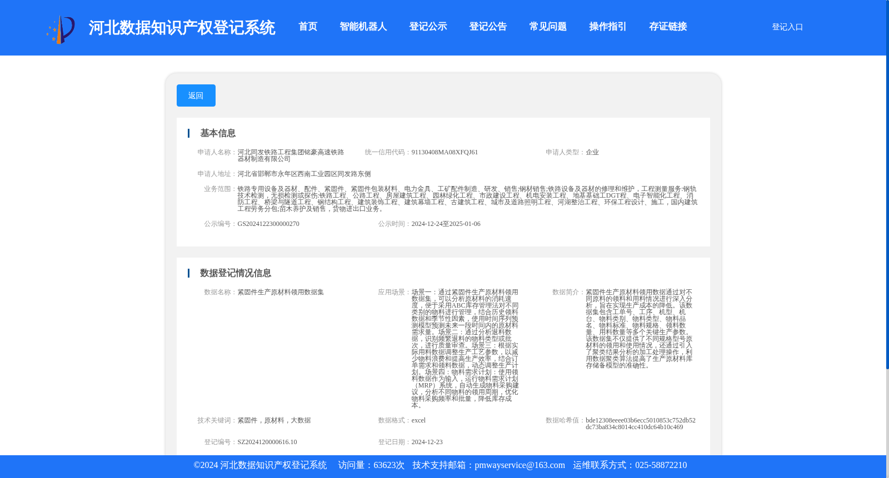889x478 pixels.
Task: Select the registration date 2024-12-23
Action: coord(427,442)
